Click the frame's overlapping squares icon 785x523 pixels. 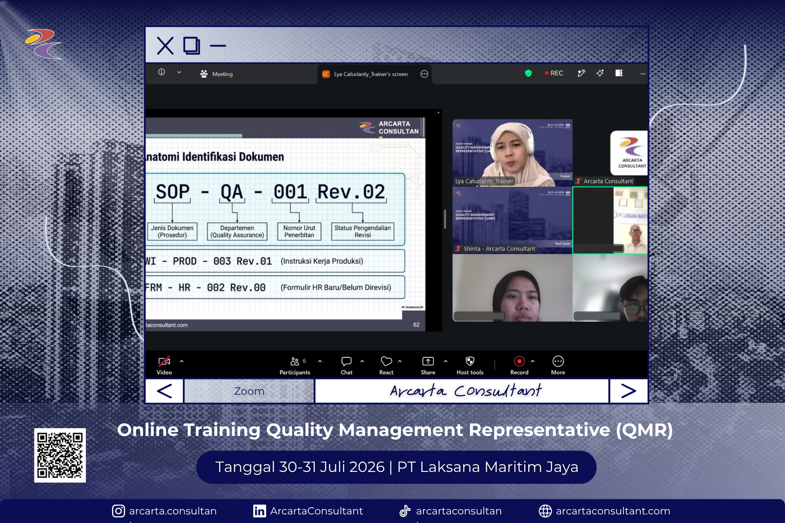pyautogui.click(x=191, y=45)
